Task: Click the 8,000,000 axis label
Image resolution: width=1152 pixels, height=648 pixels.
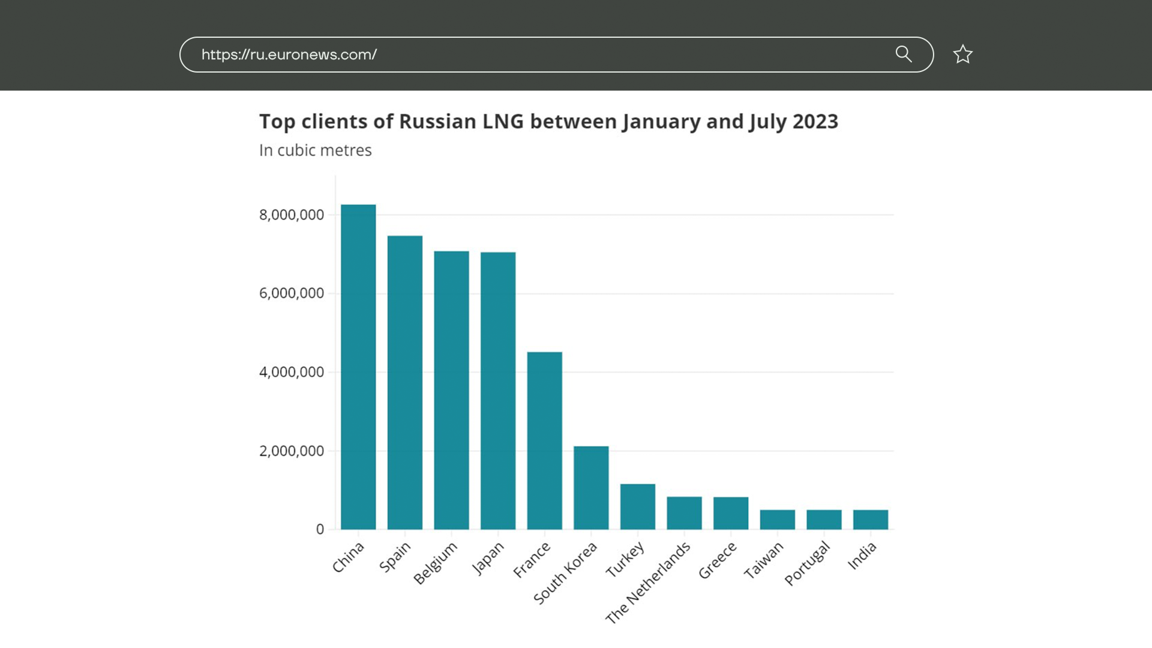Action: point(291,215)
